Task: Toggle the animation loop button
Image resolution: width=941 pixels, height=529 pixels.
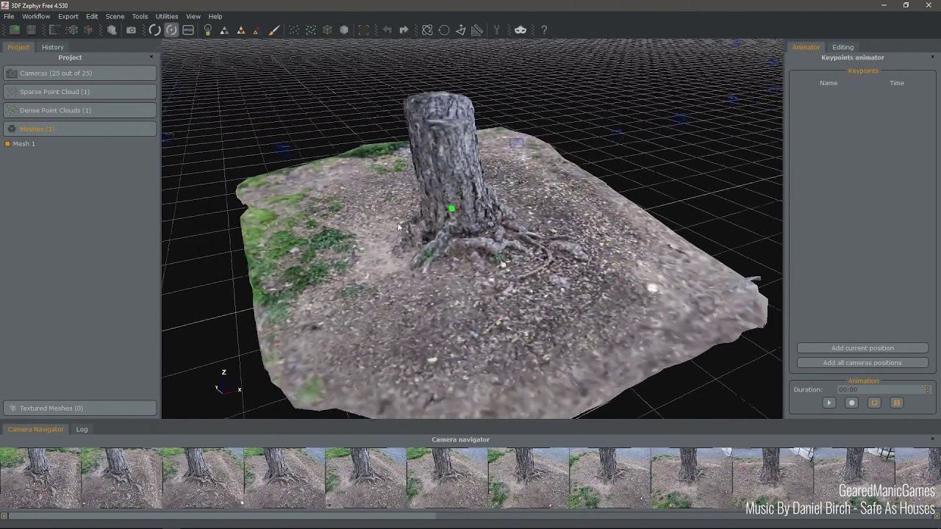Action: click(874, 403)
